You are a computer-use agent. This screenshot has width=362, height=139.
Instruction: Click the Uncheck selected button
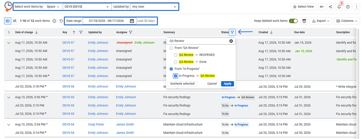pyautogui.click(x=182, y=83)
